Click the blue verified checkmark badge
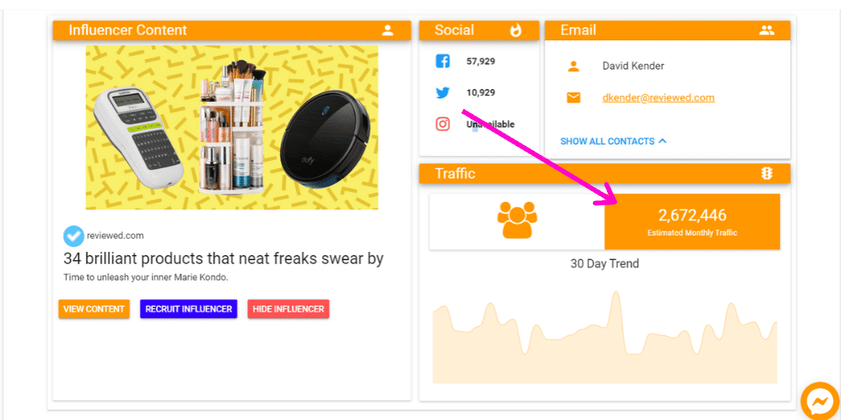Screen dimensions: 841x420 73,235
